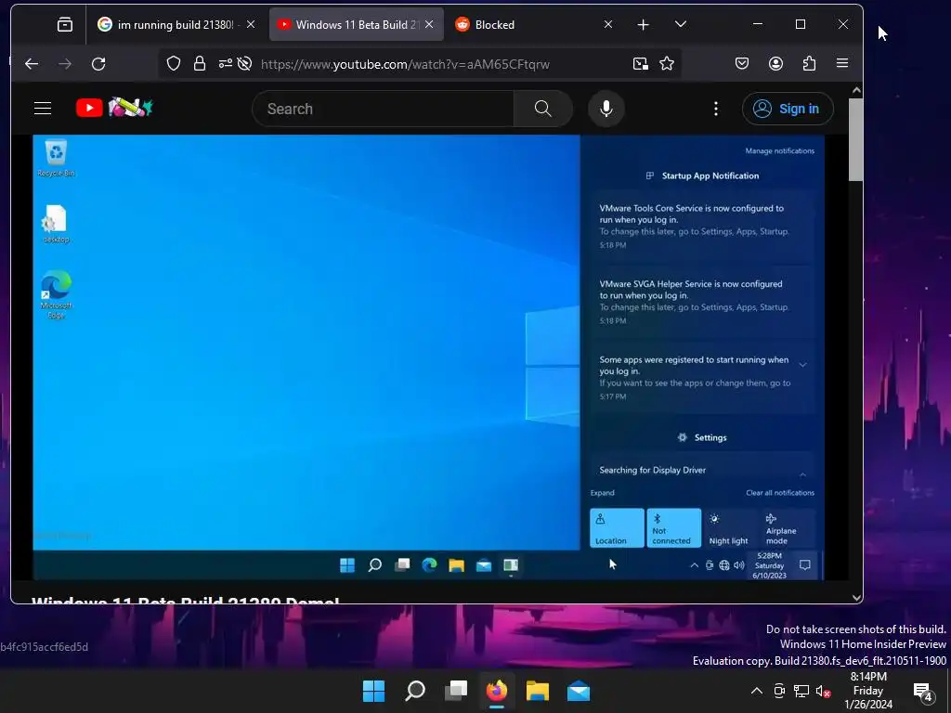Bookmark this page with the star

pyautogui.click(x=667, y=64)
